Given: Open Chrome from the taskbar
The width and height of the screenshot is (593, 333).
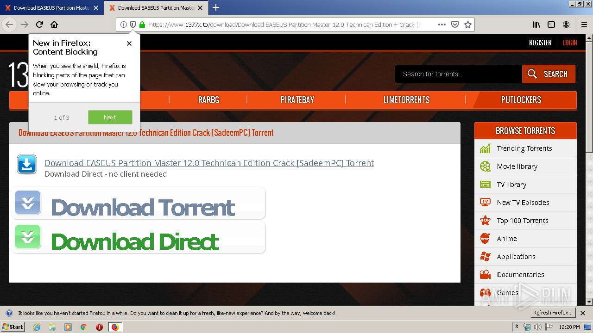Looking at the screenshot, I should [84, 327].
